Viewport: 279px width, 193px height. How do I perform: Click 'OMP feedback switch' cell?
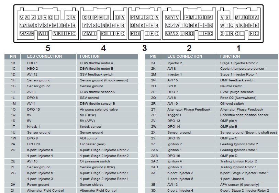(248, 80)
